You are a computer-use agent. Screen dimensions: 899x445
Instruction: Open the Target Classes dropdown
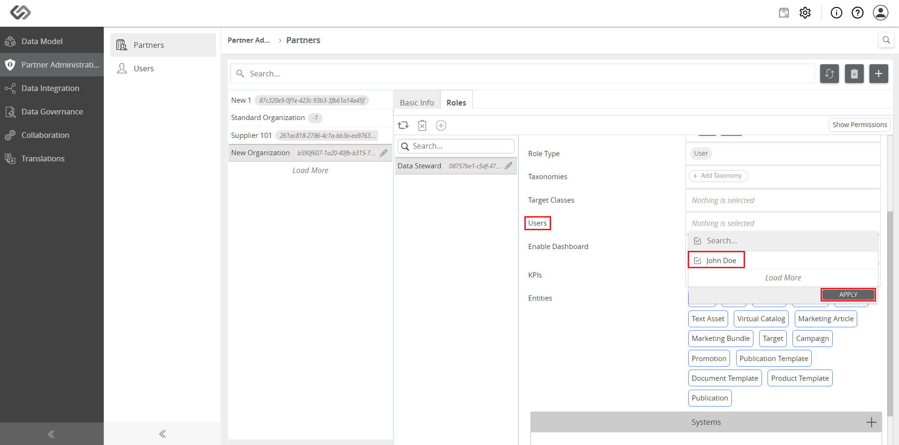[x=783, y=200]
